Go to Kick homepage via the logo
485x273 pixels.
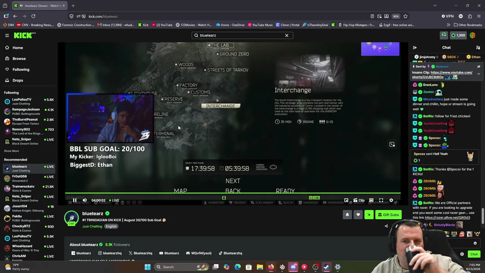[25, 35]
